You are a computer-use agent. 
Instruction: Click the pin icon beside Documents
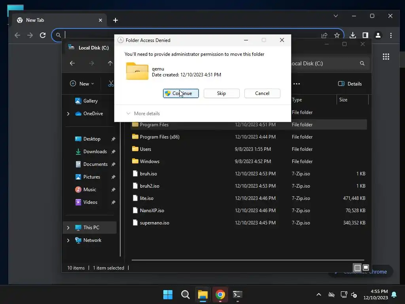[113, 164]
